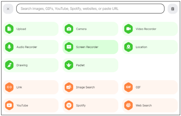Open the Image Search icon
The image size is (181, 116).
[x=69, y=87]
